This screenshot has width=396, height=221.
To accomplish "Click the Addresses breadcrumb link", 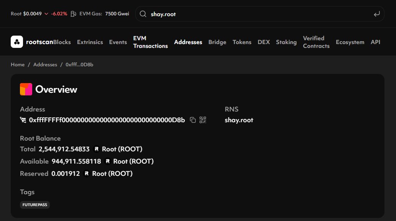I will click(x=45, y=65).
